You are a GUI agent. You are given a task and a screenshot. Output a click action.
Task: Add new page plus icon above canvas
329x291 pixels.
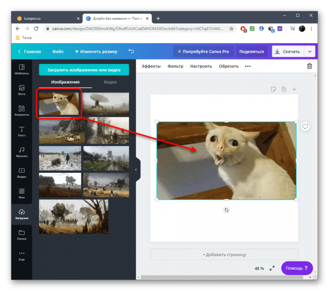point(294,89)
